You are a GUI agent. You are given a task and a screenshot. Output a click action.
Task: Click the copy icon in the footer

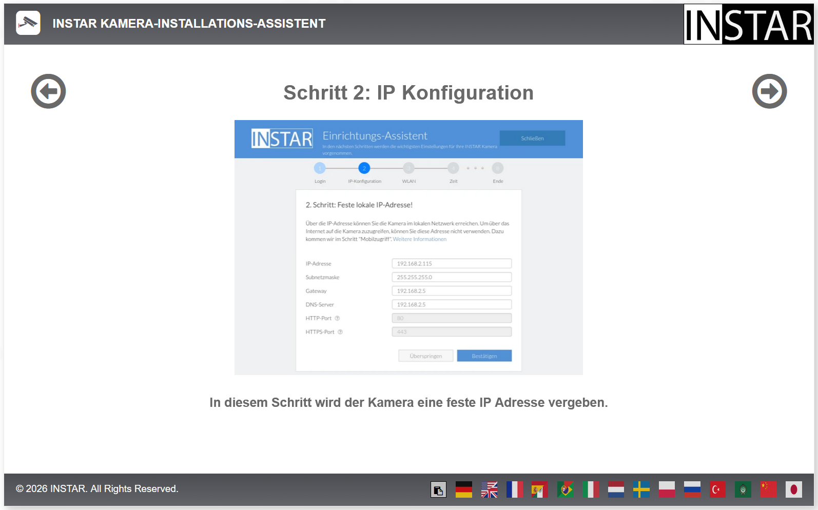pos(438,489)
